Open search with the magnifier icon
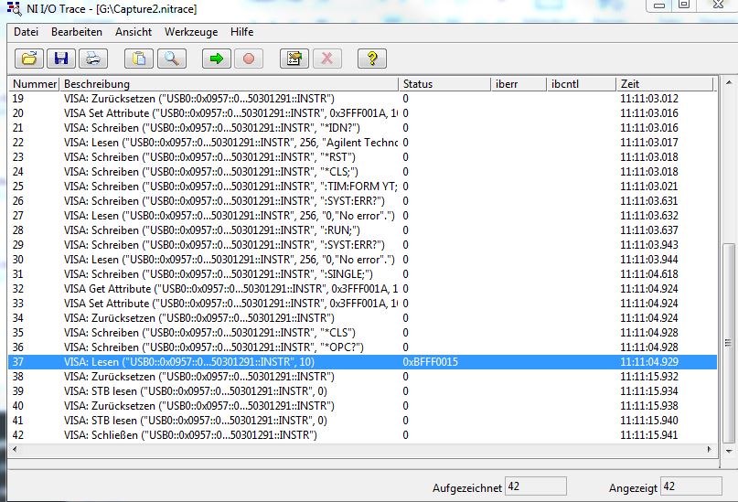The image size is (738, 502). [171, 59]
